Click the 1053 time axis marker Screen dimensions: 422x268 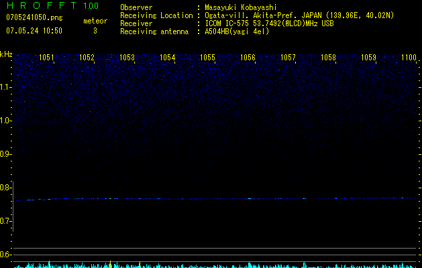(x=127, y=58)
